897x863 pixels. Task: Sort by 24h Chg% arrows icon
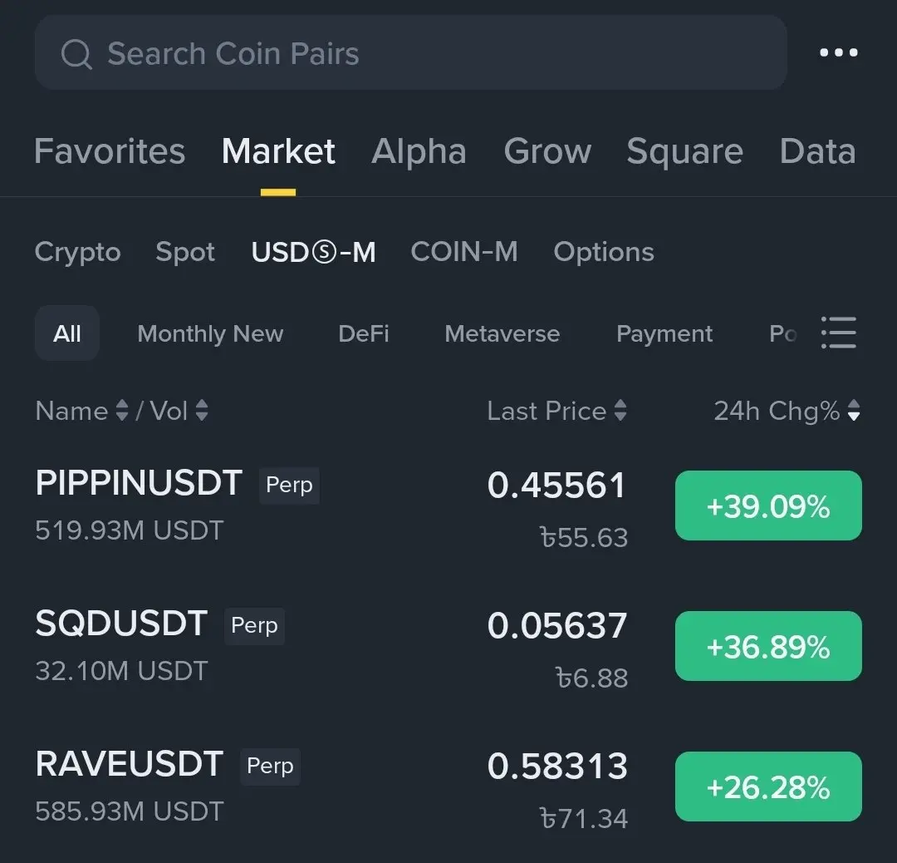coord(854,410)
